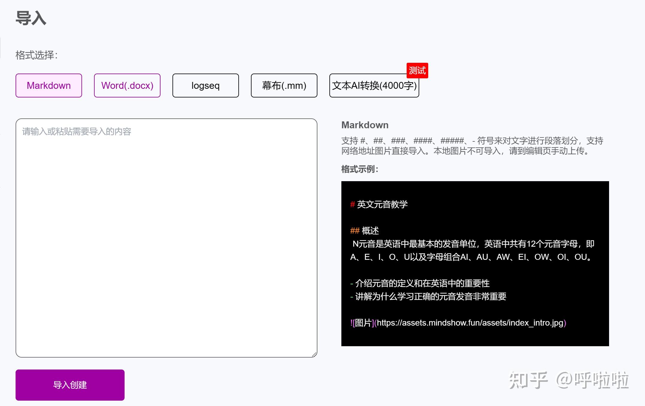Viewport: 645px width, 406px height.
Task: Click the 导入创建 button
Action: pos(70,385)
